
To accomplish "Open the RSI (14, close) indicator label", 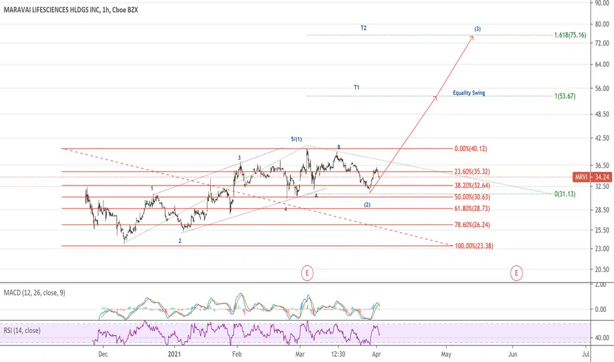I will [22, 330].
